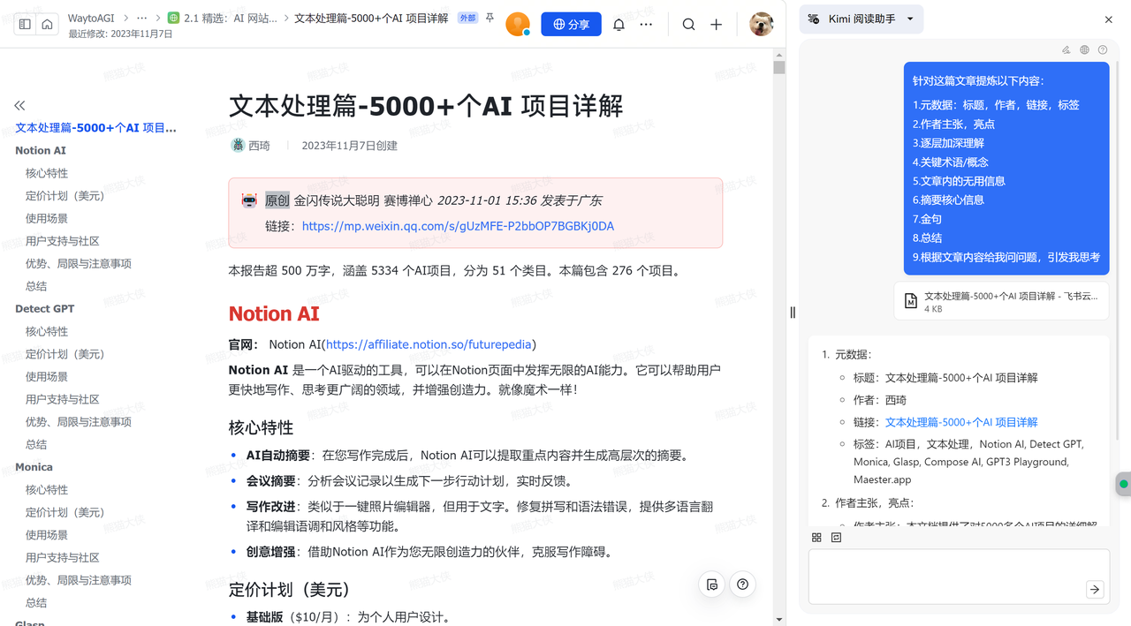Open the user profile avatar with dog photo

click(x=761, y=25)
